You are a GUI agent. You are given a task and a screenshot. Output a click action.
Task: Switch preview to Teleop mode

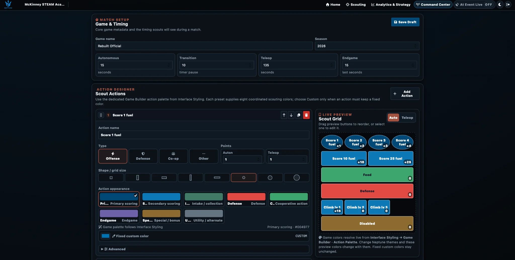pos(407,118)
